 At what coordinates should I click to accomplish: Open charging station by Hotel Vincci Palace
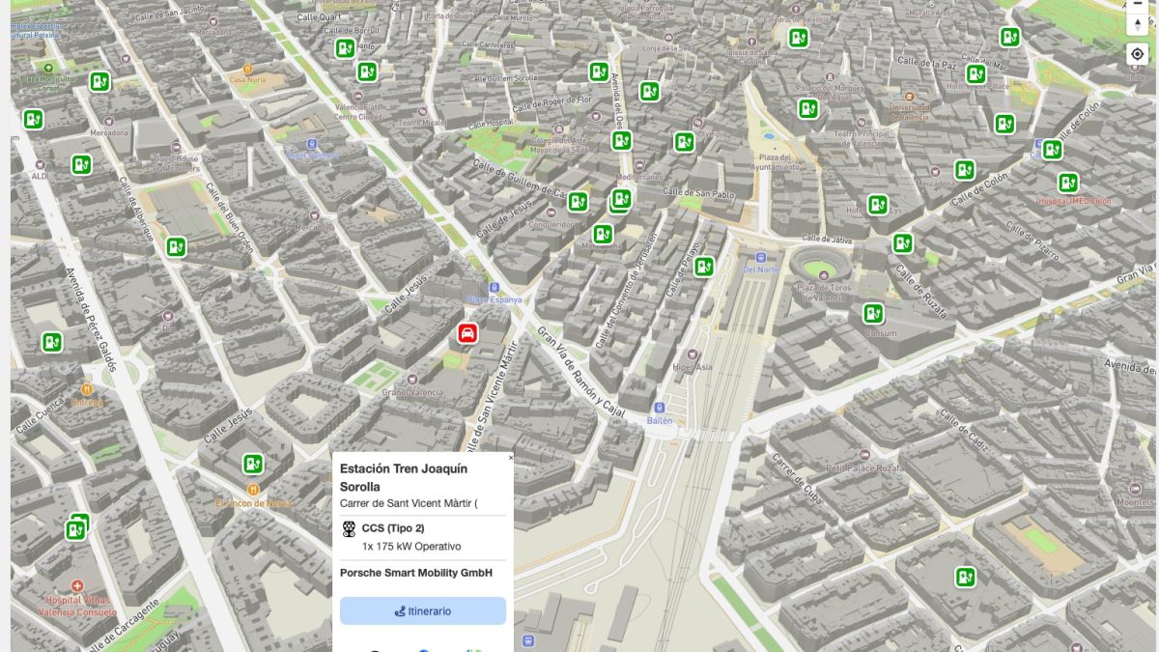click(x=975, y=73)
